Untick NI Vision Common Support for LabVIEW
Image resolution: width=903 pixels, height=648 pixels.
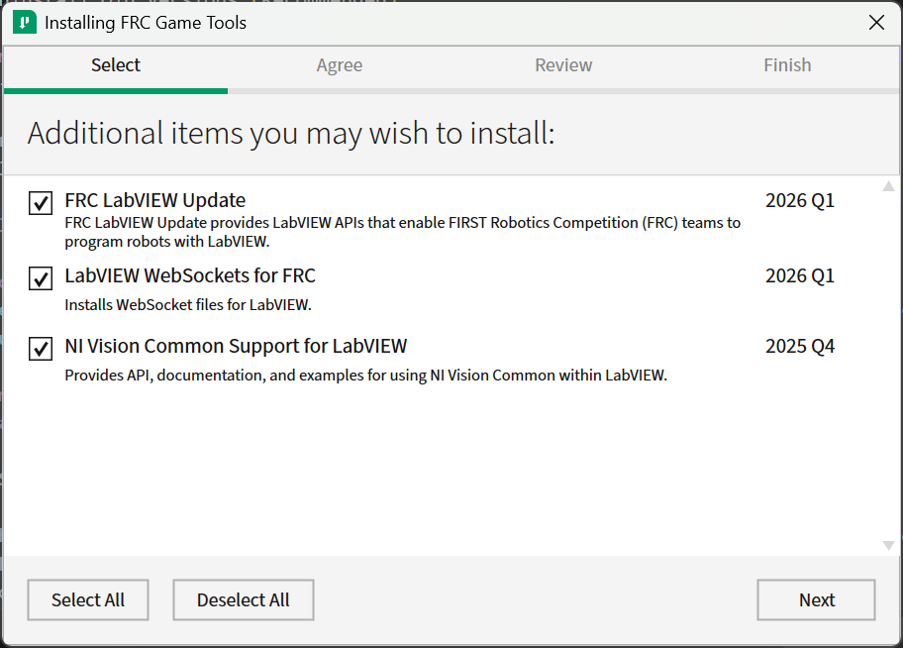(x=40, y=348)
